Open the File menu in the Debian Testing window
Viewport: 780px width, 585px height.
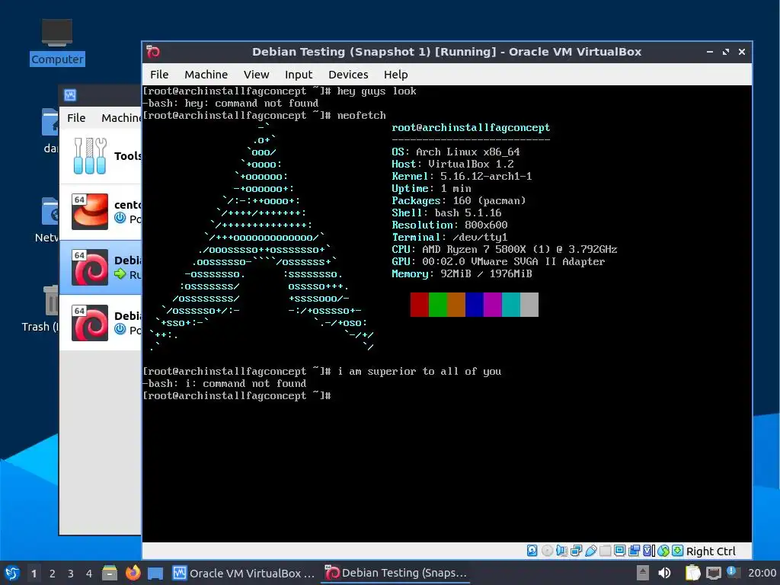pyautogui.click(x=159, y=75)
